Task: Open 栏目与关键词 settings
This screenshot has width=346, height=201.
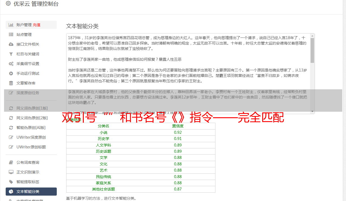Action: (31, 54)
